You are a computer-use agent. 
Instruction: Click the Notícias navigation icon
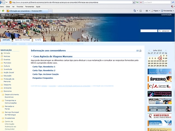point(2,56)
